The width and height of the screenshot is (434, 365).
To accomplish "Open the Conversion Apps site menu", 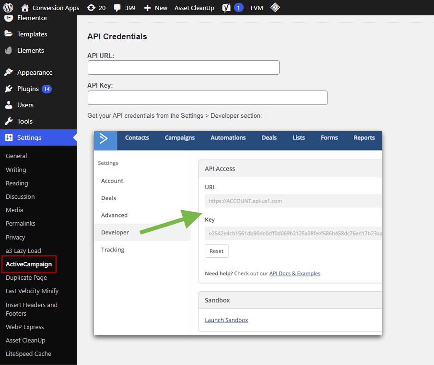I will pyautogui.click(x=56, y=8).
